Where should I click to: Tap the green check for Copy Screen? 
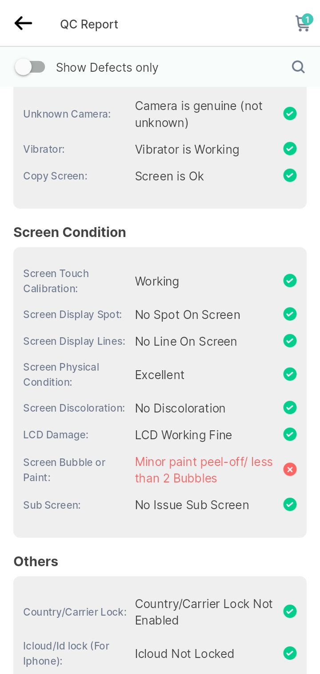pos(290,175)
